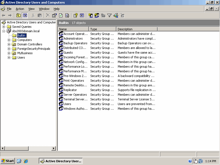
Task: Click the Filter funnel toolbar icon
Action: click(109, 15)
